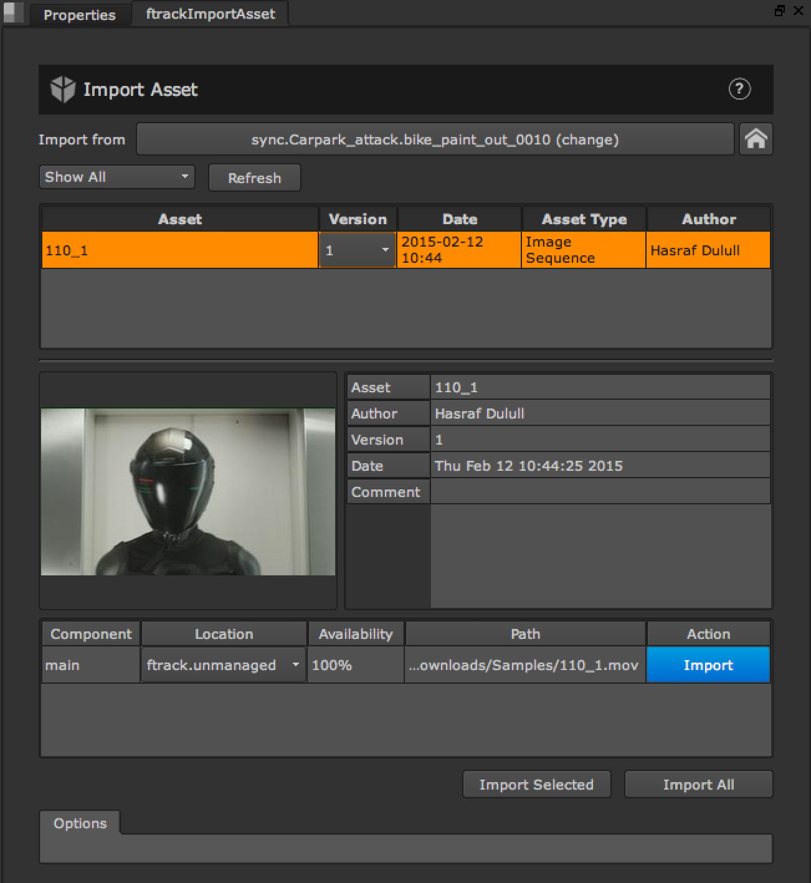The image size is (811, 883).
Task: Click the Version value 1 in details
Action: 600,440
